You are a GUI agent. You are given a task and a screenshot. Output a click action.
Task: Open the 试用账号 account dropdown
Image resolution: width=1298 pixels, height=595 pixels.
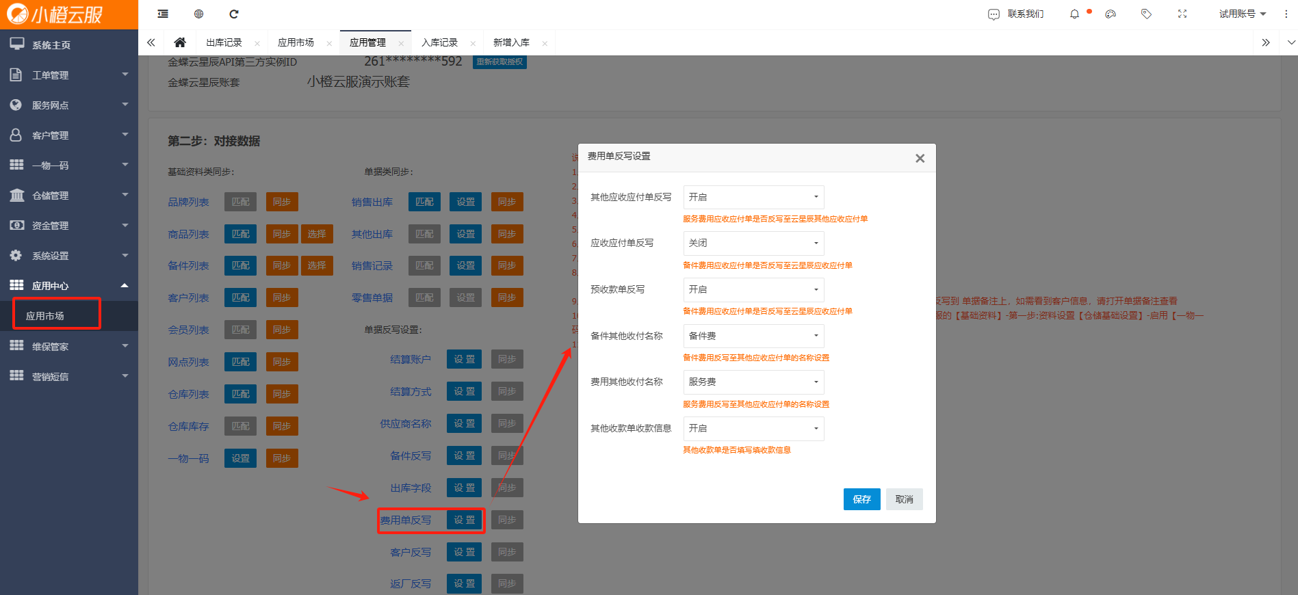[1242, 14]
